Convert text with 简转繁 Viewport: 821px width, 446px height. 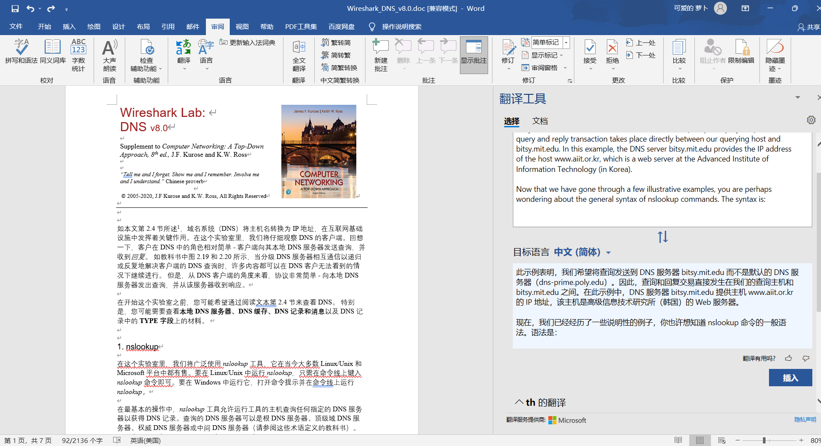tap(336, 55)
